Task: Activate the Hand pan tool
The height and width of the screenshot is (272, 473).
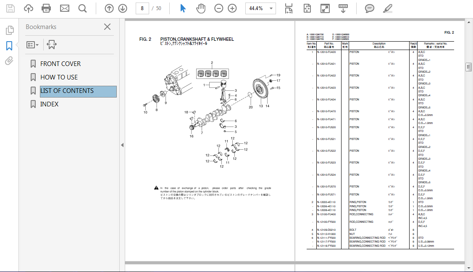Action: point(201,8)
